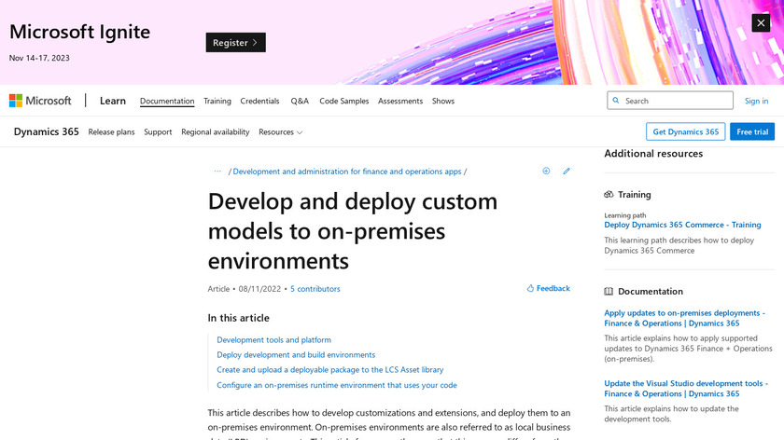The image size is (784, 440).
Task: Open the Documentation tab
Action: pyautogui.click(x=167, y=101)
